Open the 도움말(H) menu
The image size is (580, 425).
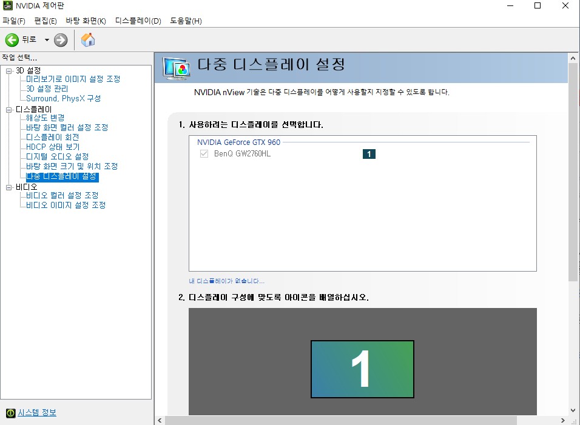click(x=186, y=21)
